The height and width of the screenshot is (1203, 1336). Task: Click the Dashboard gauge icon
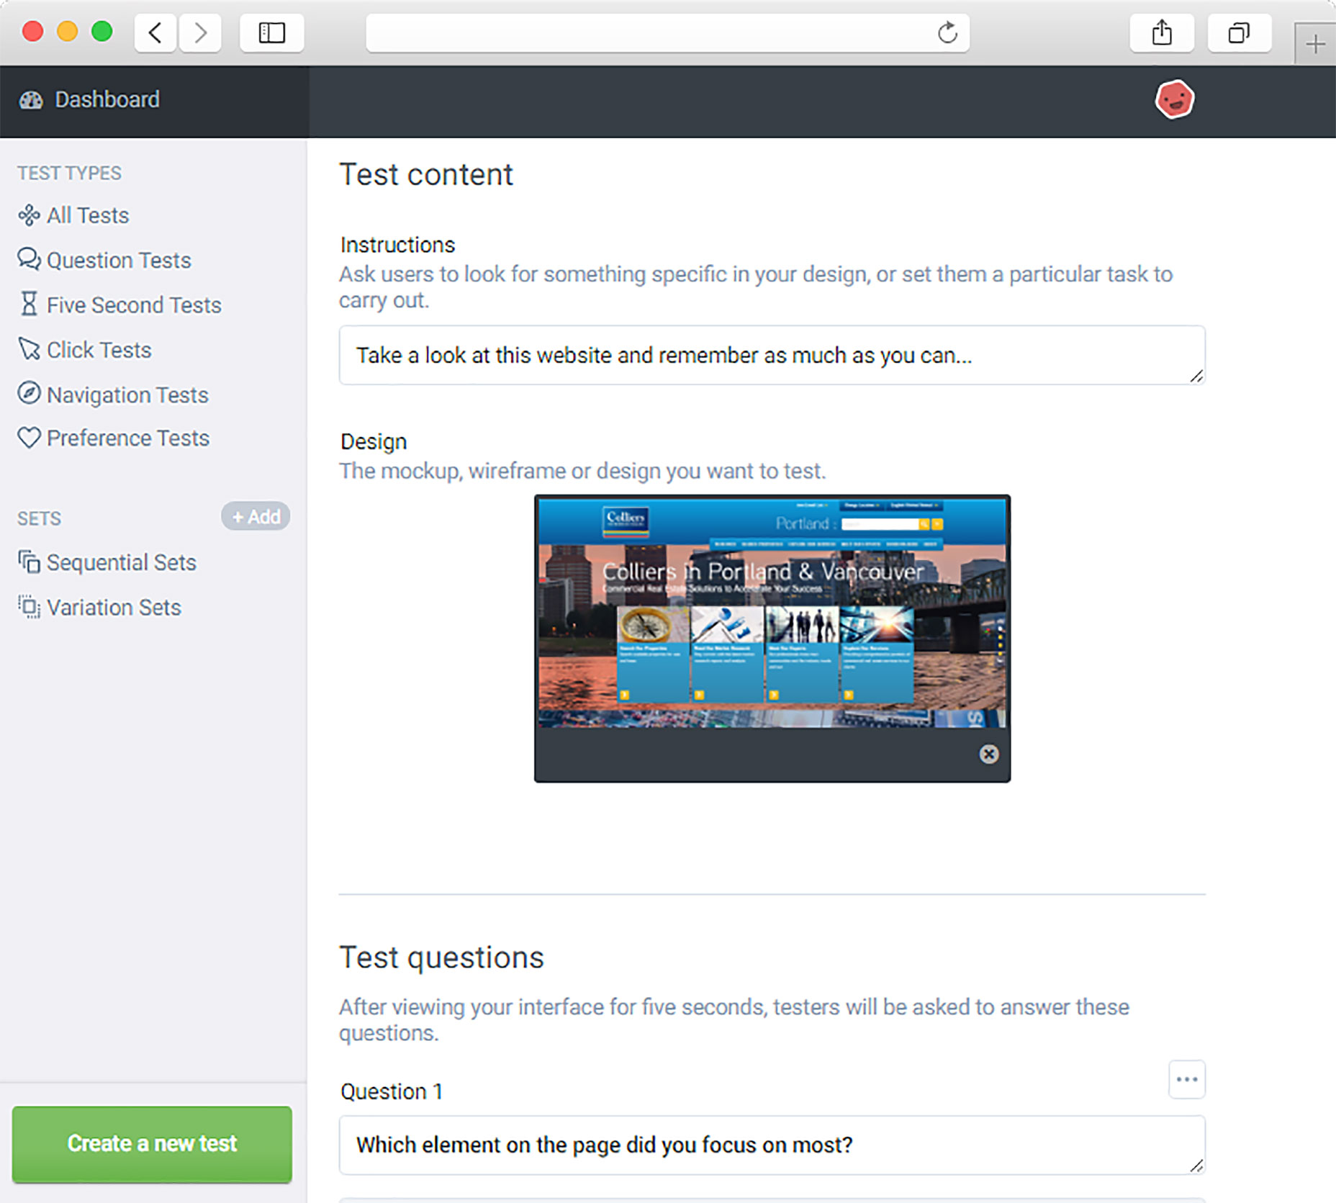[x=31, y=100]
